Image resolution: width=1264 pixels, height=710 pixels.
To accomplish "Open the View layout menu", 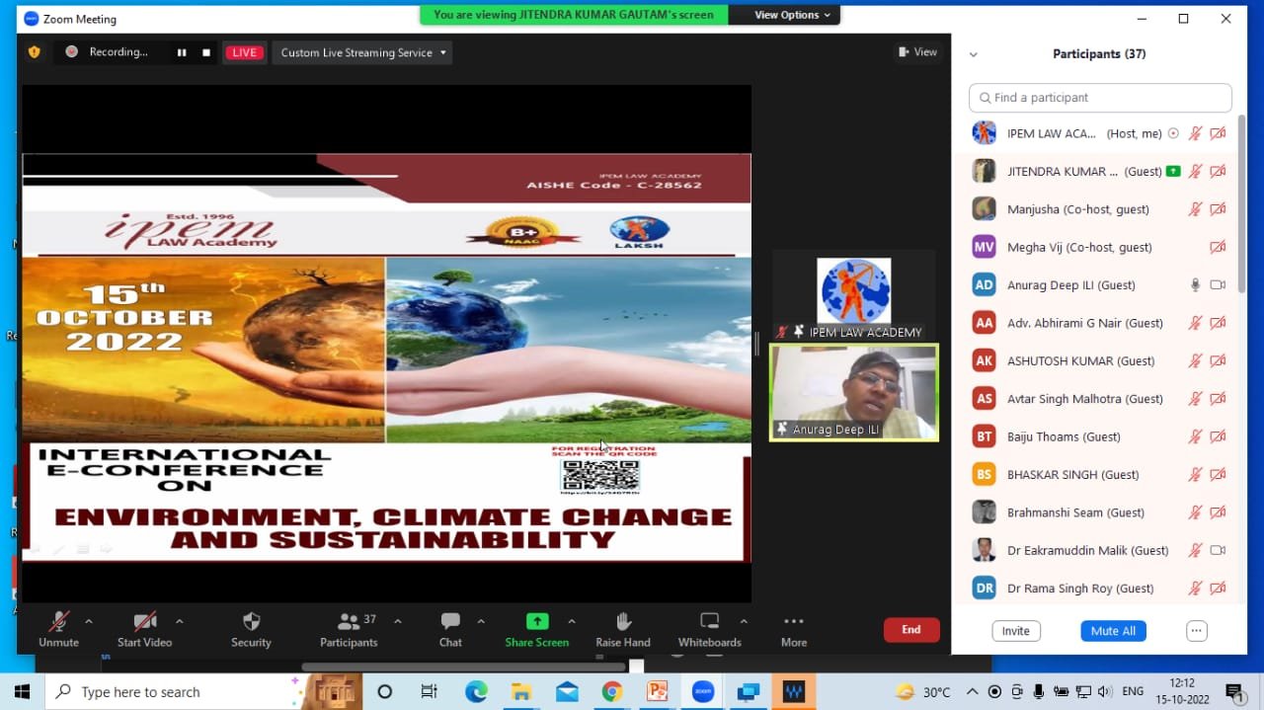I will (916, 52).
